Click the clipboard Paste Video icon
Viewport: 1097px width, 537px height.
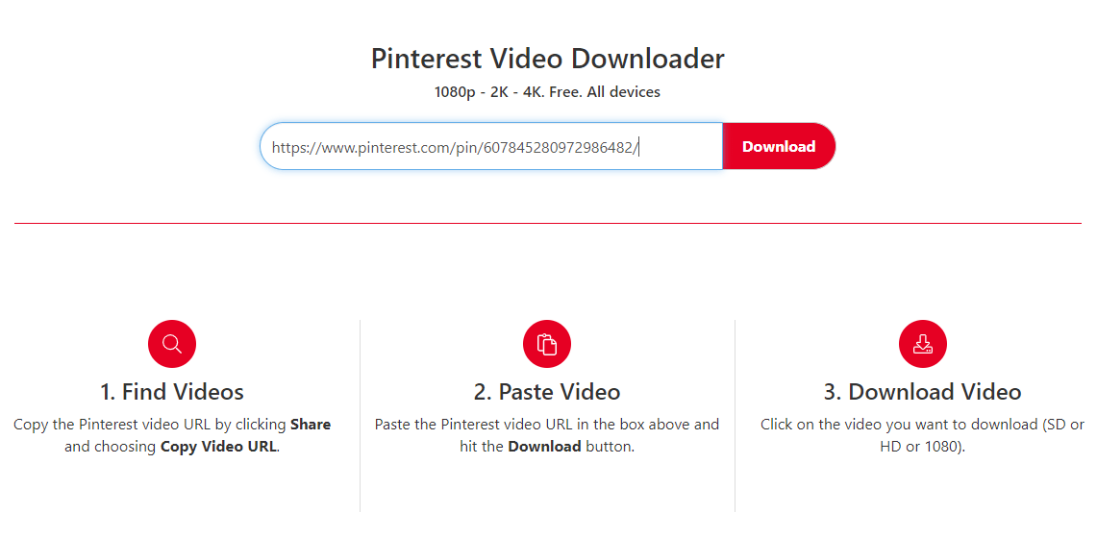547,344
